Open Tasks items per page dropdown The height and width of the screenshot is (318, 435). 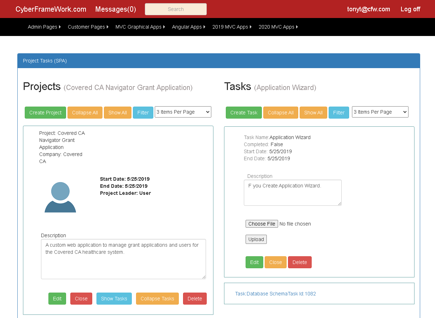coord(380,112)
